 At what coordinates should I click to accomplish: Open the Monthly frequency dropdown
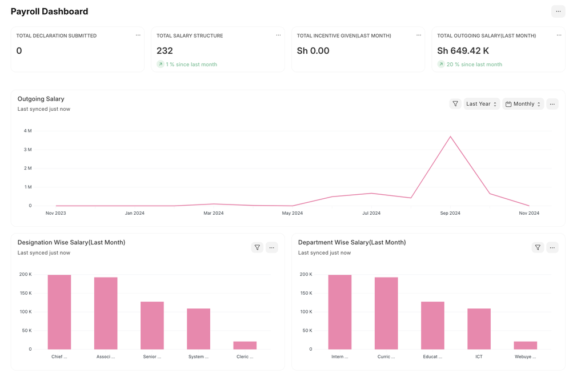click(523, 103)
